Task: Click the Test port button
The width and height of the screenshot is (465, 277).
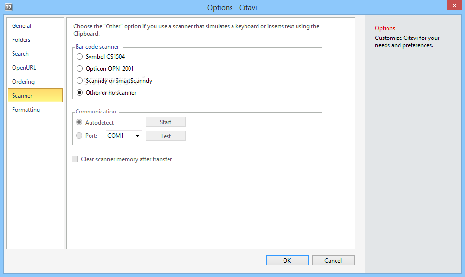Action: tap(166, 136)
